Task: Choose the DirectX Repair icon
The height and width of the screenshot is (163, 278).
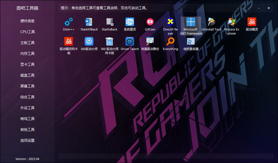Action: [170, 22]
